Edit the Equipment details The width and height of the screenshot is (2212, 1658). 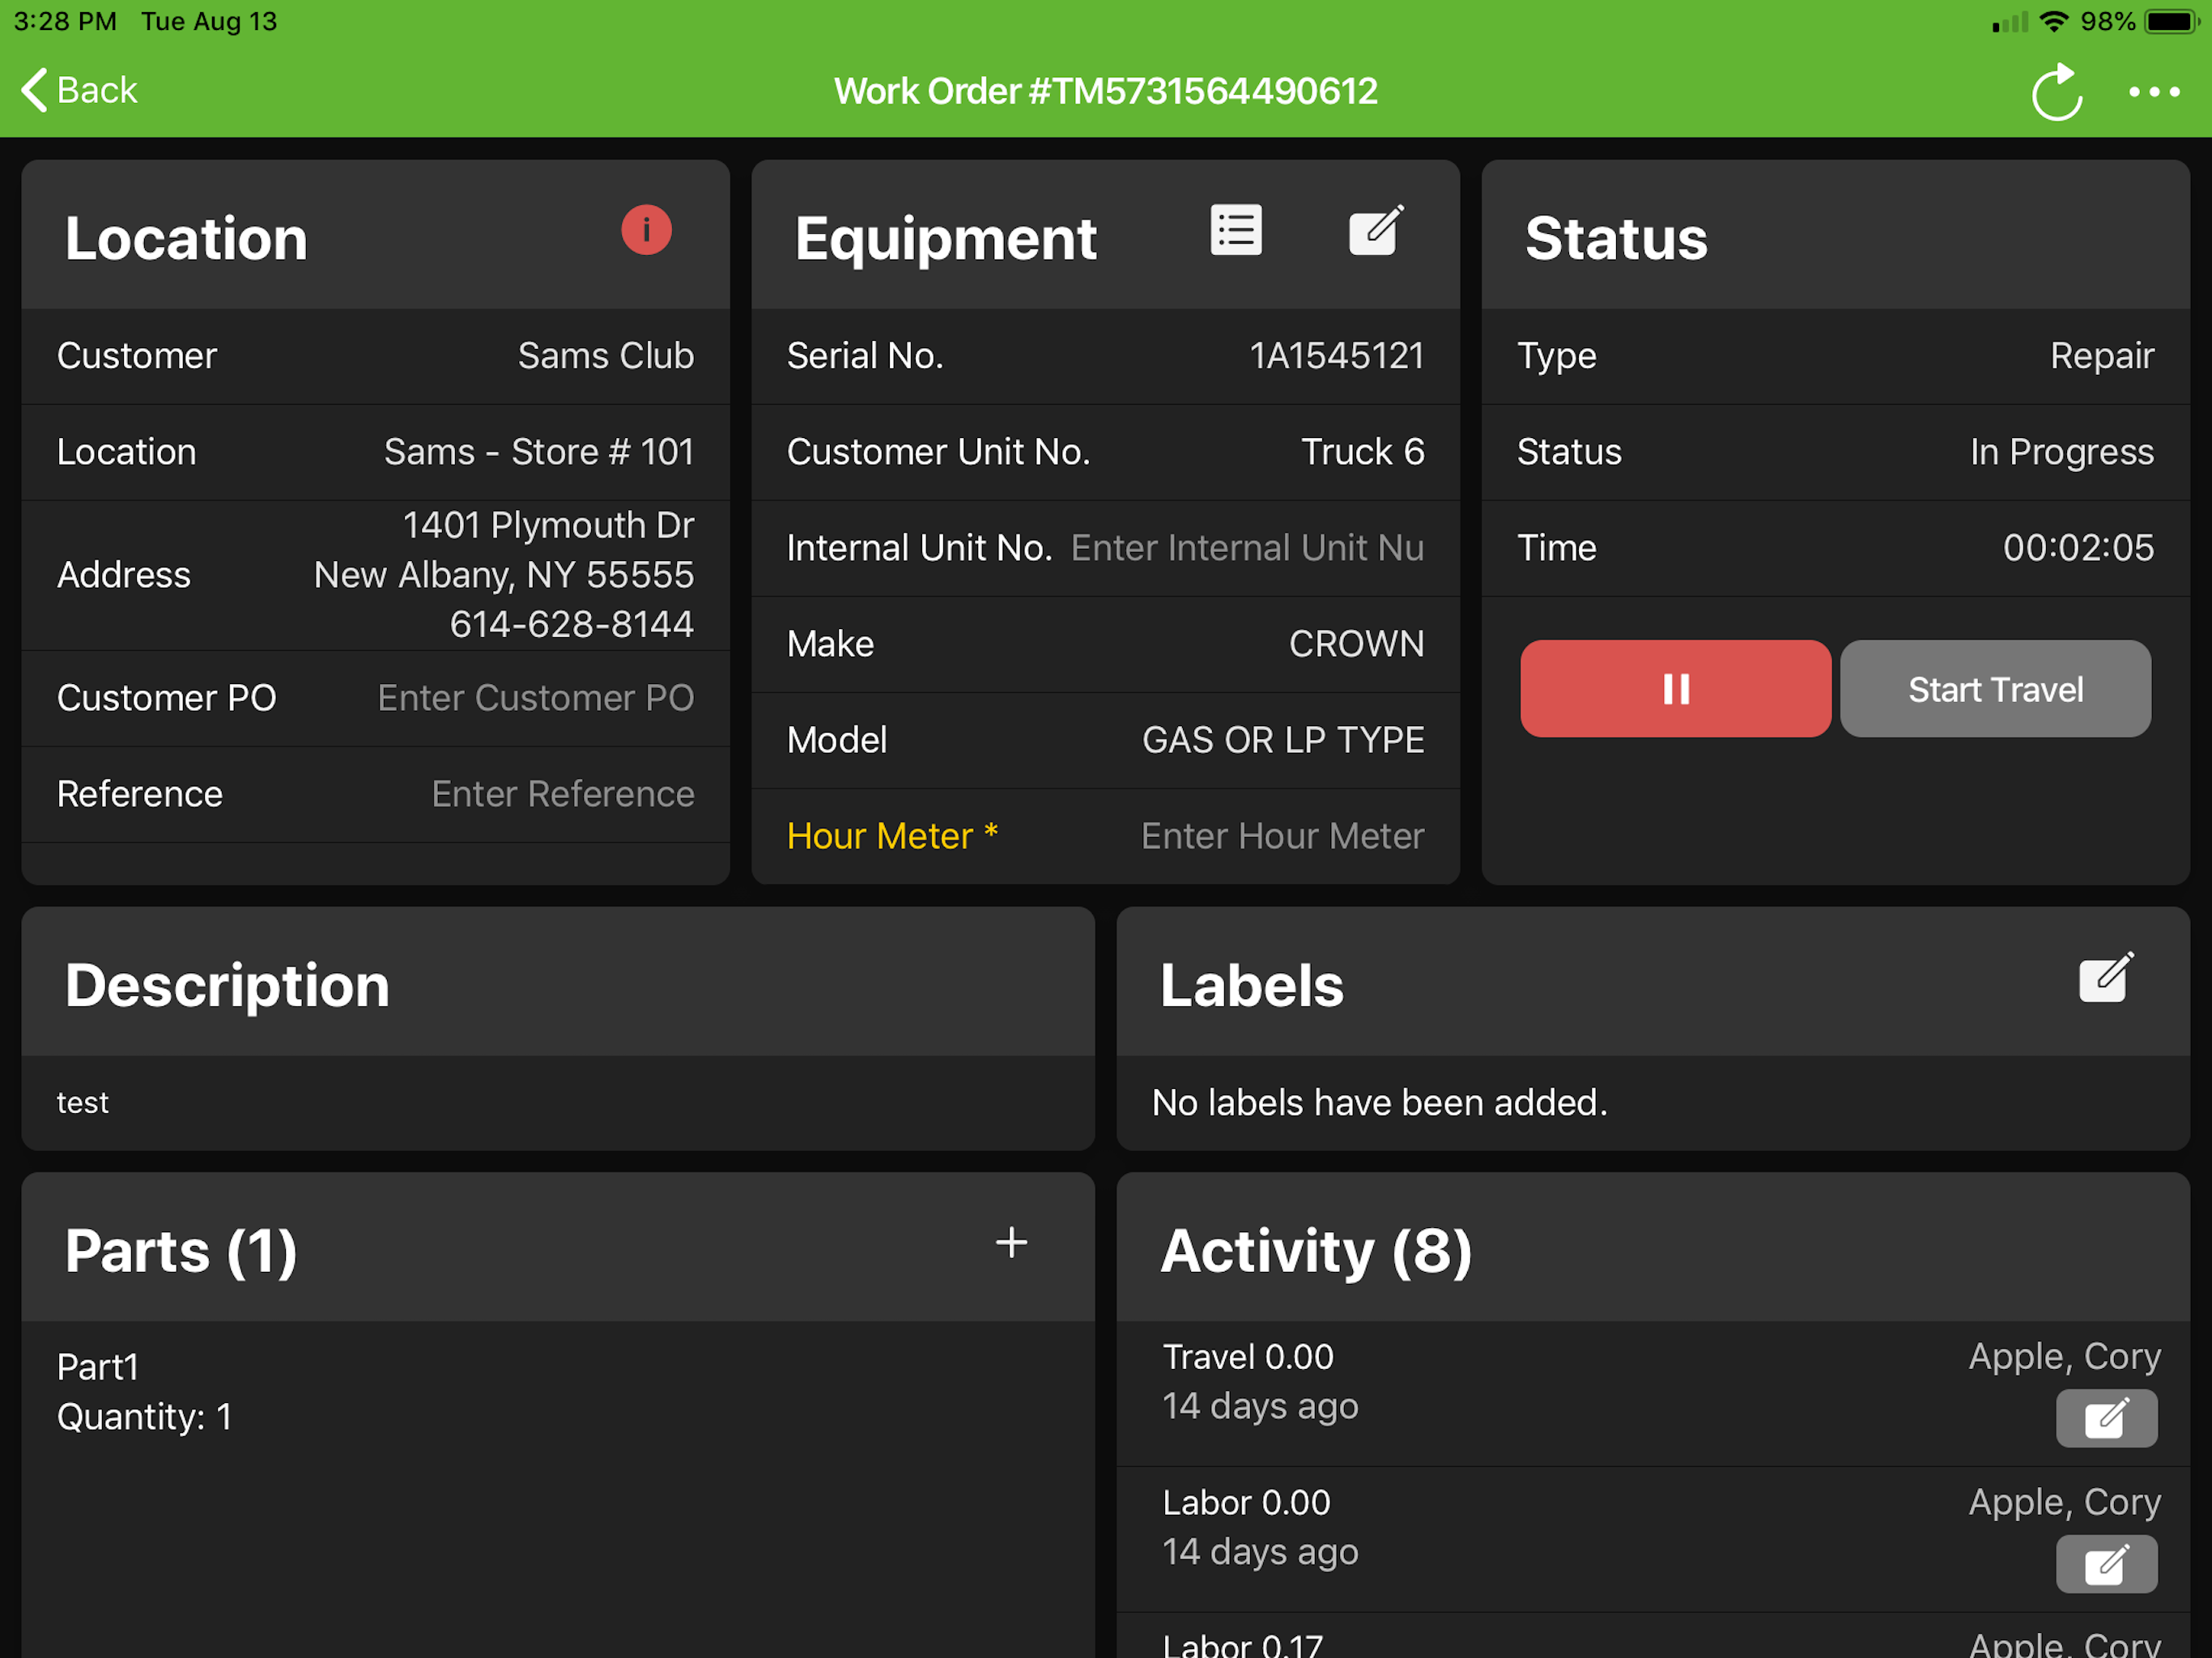click(1376, 230)
